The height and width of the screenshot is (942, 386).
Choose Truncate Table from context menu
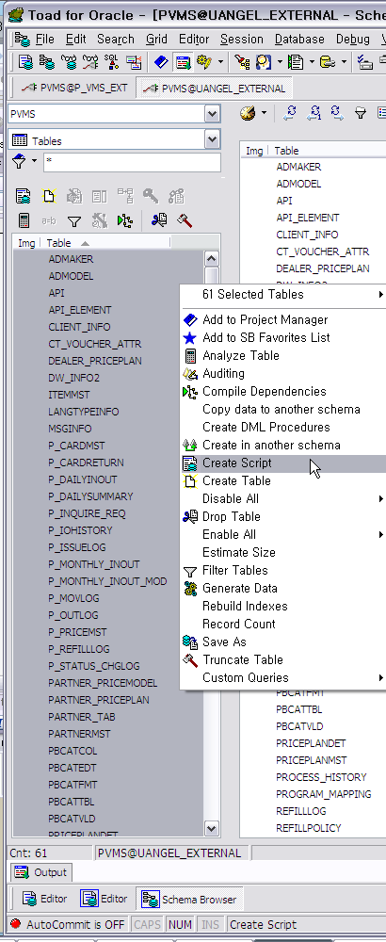[x=283, y=659]
